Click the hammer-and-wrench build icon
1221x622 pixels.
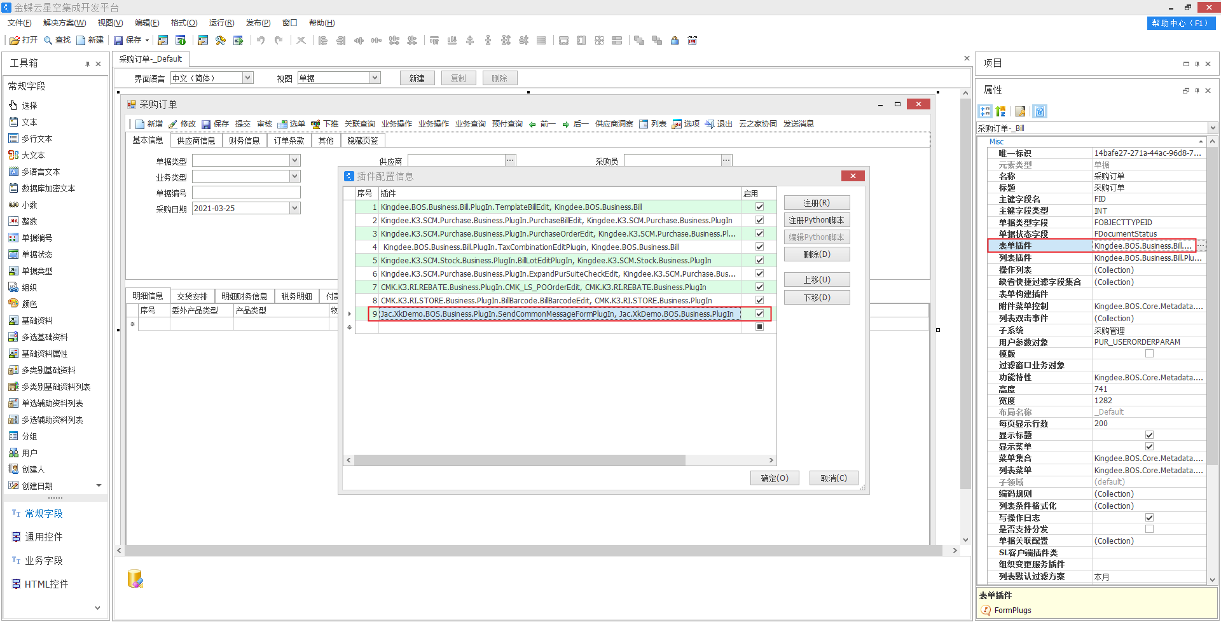point(221,40)
